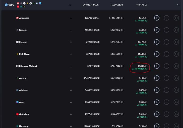
Task: Select the Harmony chain name
Action: [x=24, y=126]
